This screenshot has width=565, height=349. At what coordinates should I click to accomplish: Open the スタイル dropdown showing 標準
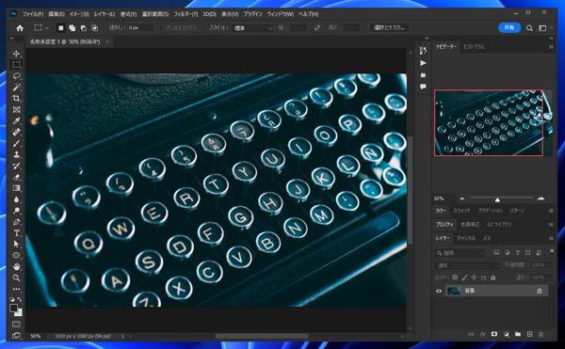coord(252,27)
